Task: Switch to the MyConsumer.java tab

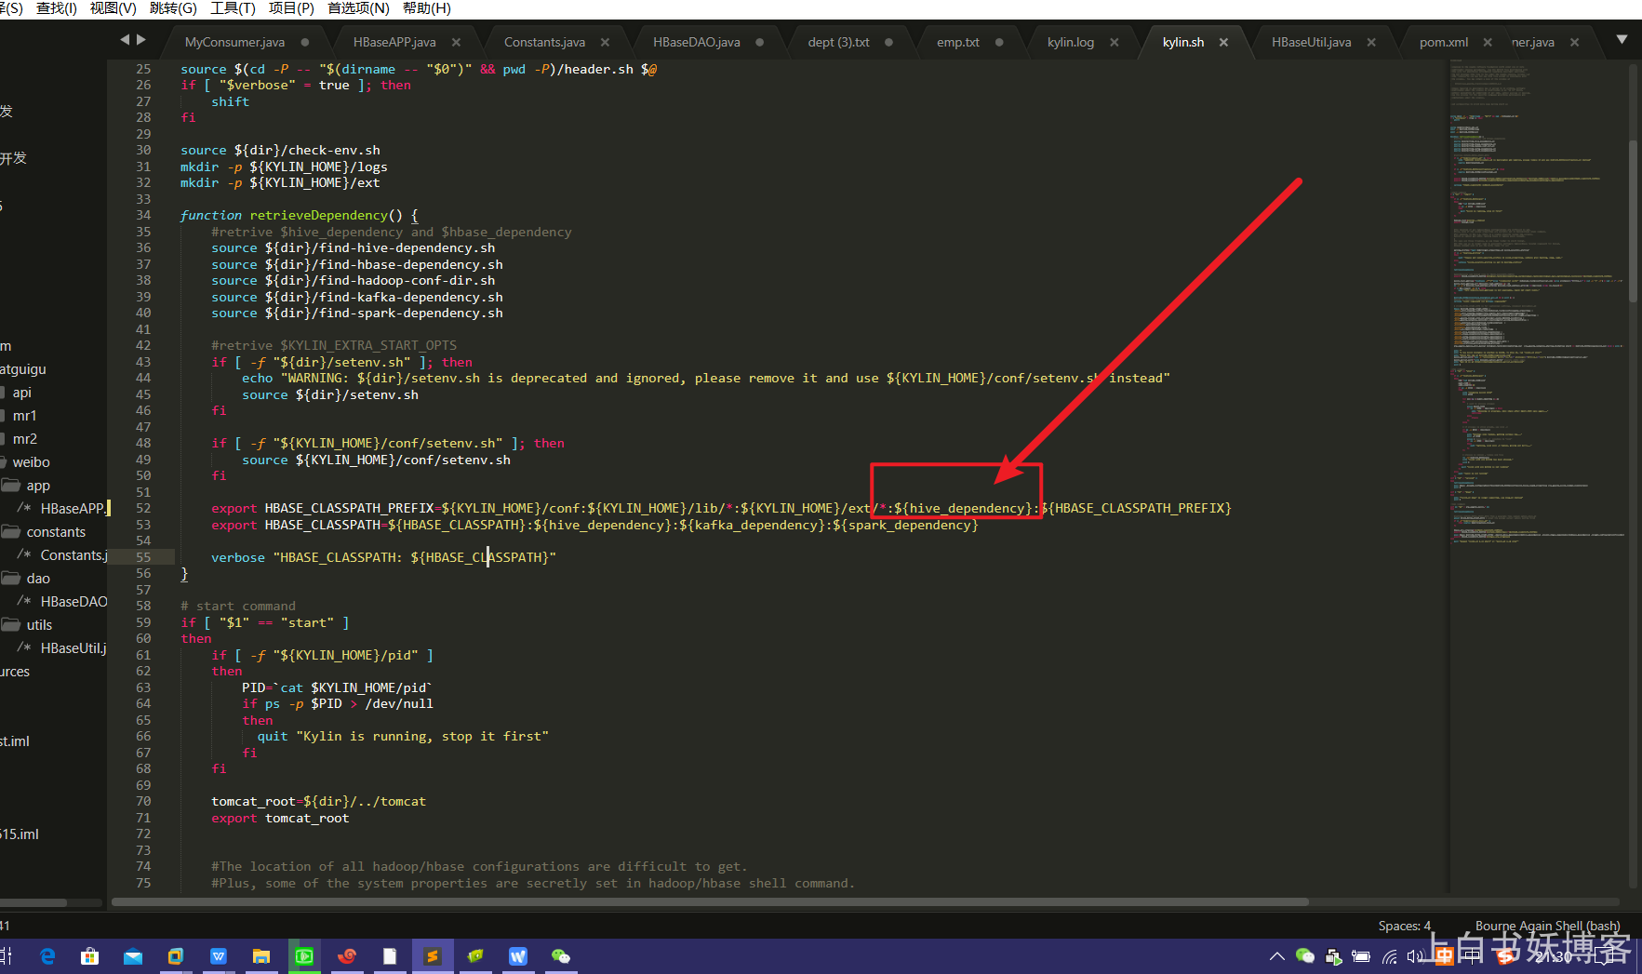Action: [234, 43]
